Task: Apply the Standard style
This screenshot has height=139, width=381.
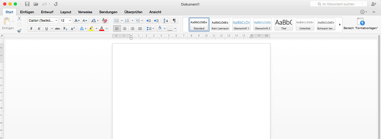Action: coord(199,25)
